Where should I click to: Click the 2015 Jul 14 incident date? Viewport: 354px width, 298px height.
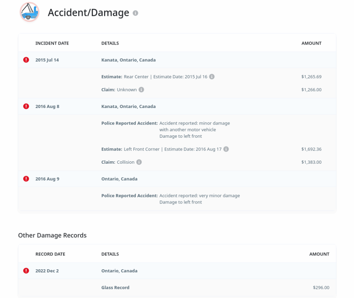click(47, 60)
